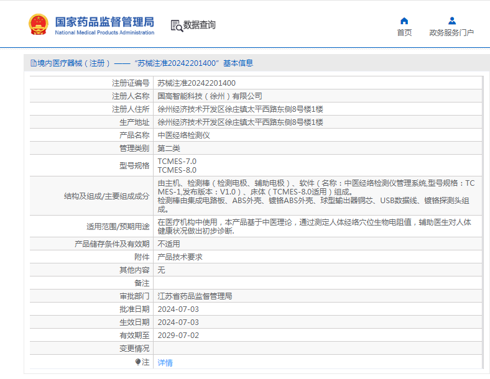Click attachment value 产品技术要求

click(x=180, y=257)
